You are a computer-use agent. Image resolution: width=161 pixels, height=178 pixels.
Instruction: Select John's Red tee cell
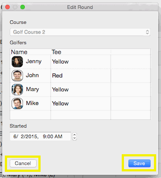(81, 76)
